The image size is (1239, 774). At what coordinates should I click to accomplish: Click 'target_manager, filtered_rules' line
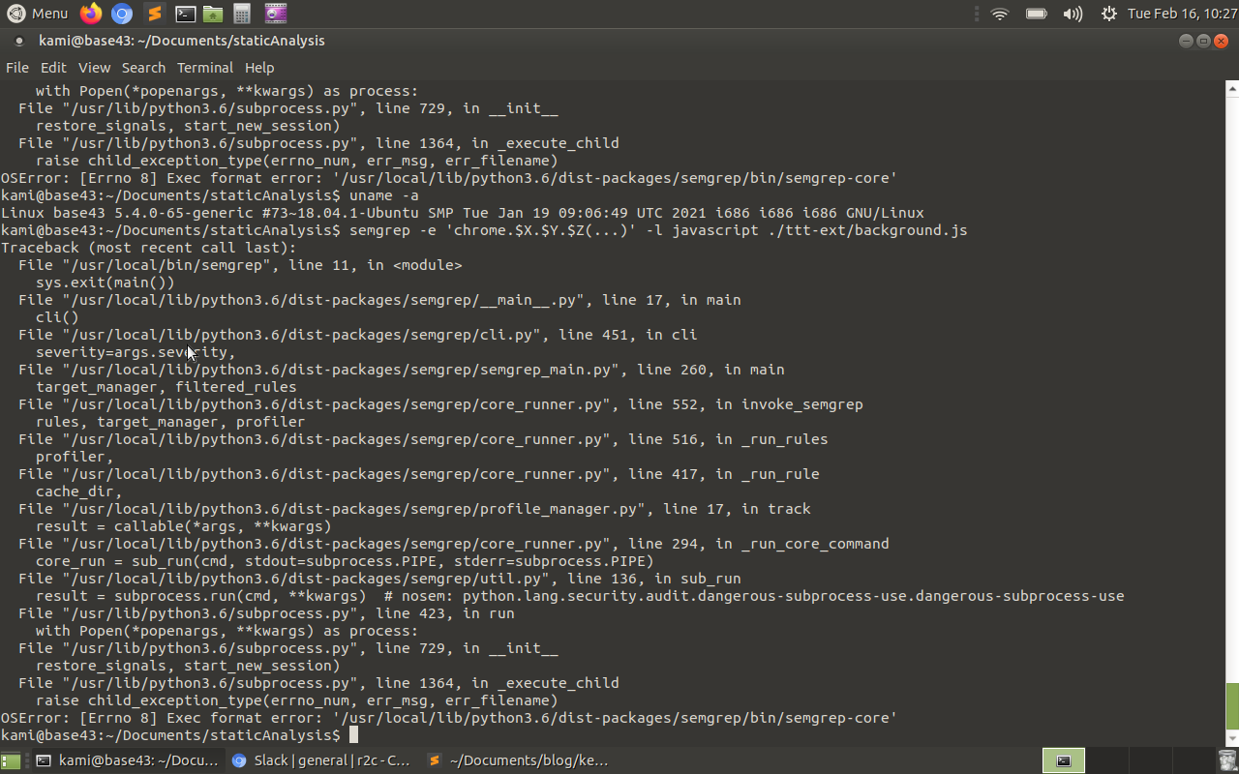[166, 387]
